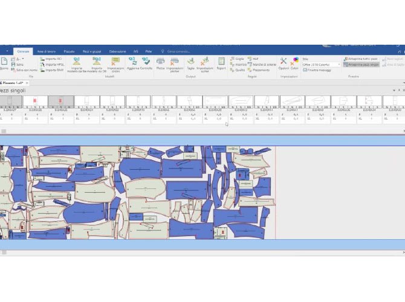The width and height of the screenshot is (405, 302).
Task: Expand the Stile dropdown combo box
Action: [338, 64]
